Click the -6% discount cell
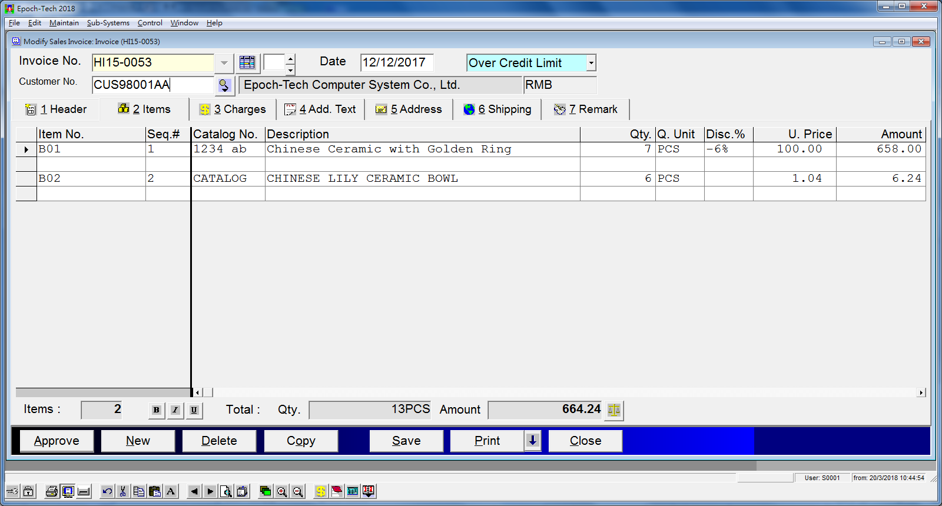The image size is (942, 506). pos(728,149)
